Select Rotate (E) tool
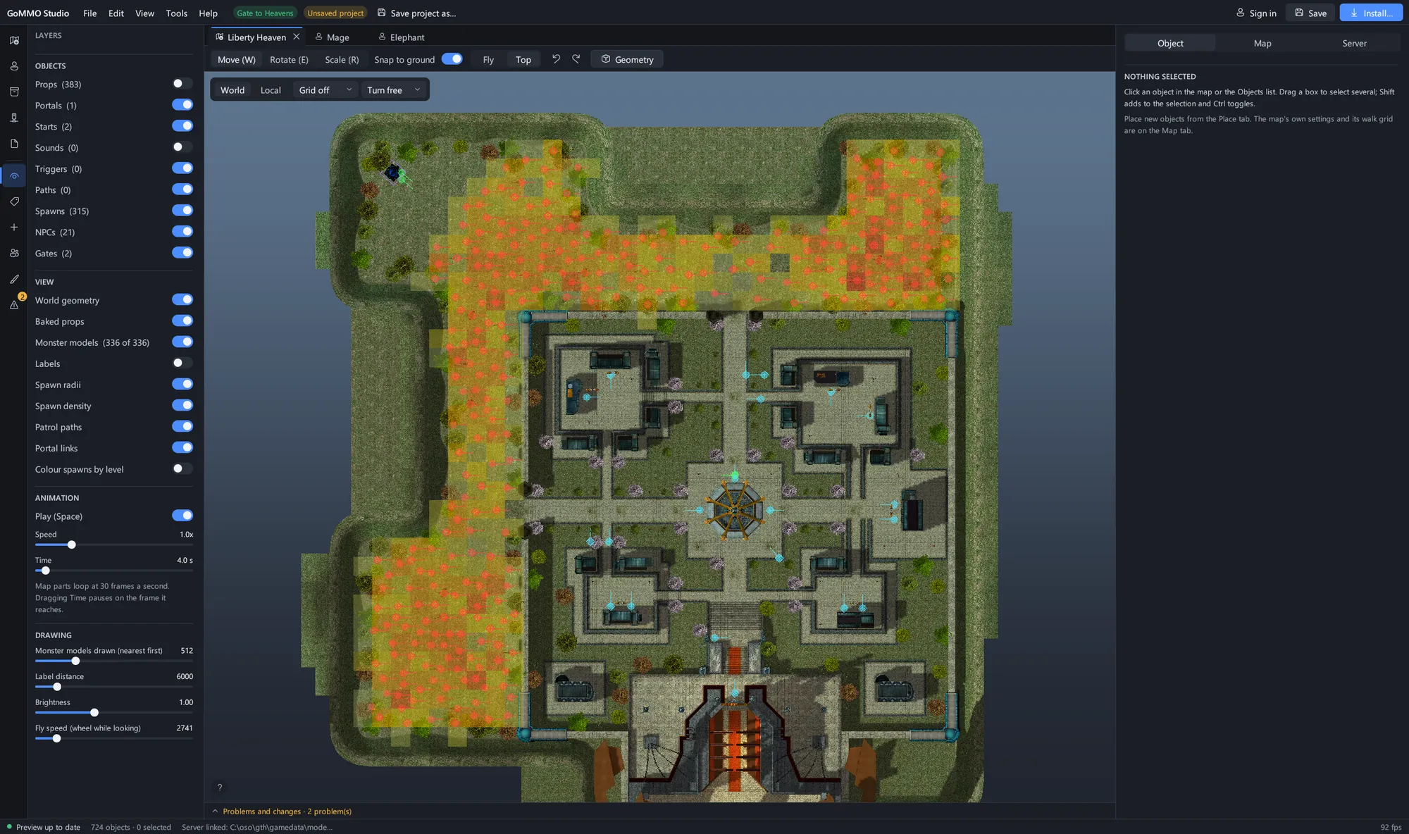This screenshot has height=834, width=1409. 289,59
